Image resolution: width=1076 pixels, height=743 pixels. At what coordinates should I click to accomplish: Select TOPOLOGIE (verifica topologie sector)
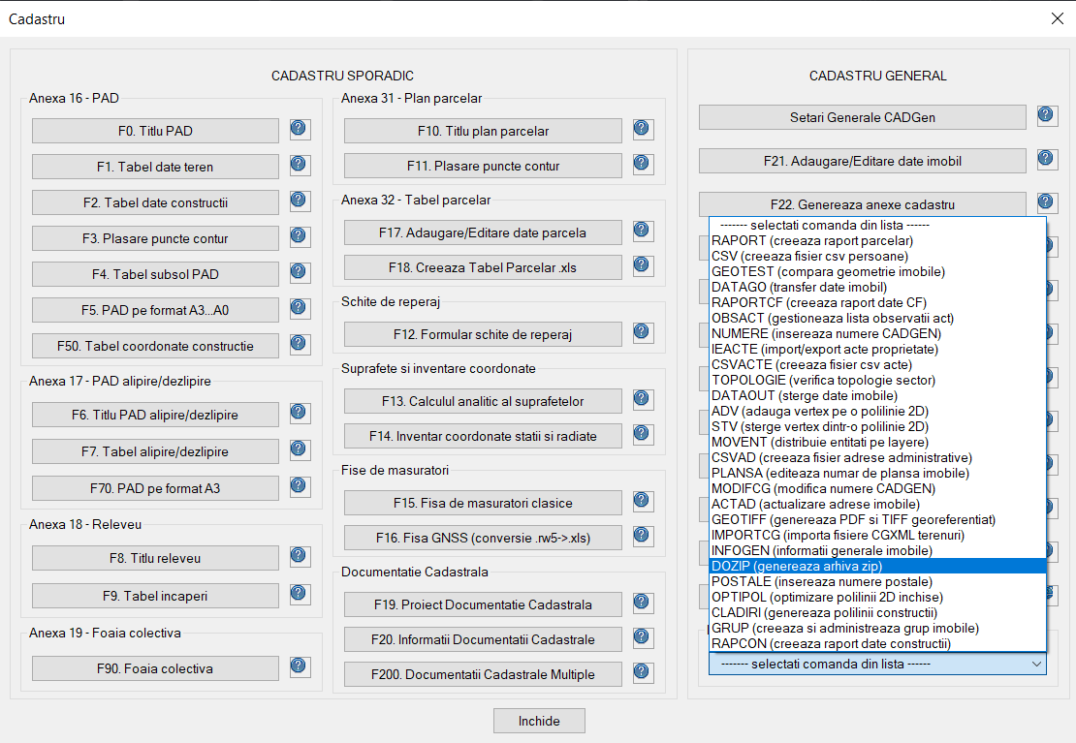point(877,380)
